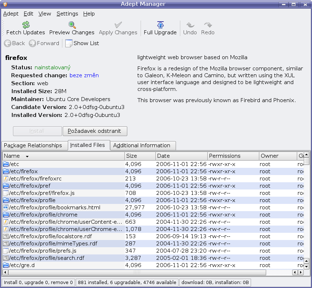Viewport: 312px width, 288px height.
Task: Click the Fetch Updates toolbar icon
Action: [26, 25]
